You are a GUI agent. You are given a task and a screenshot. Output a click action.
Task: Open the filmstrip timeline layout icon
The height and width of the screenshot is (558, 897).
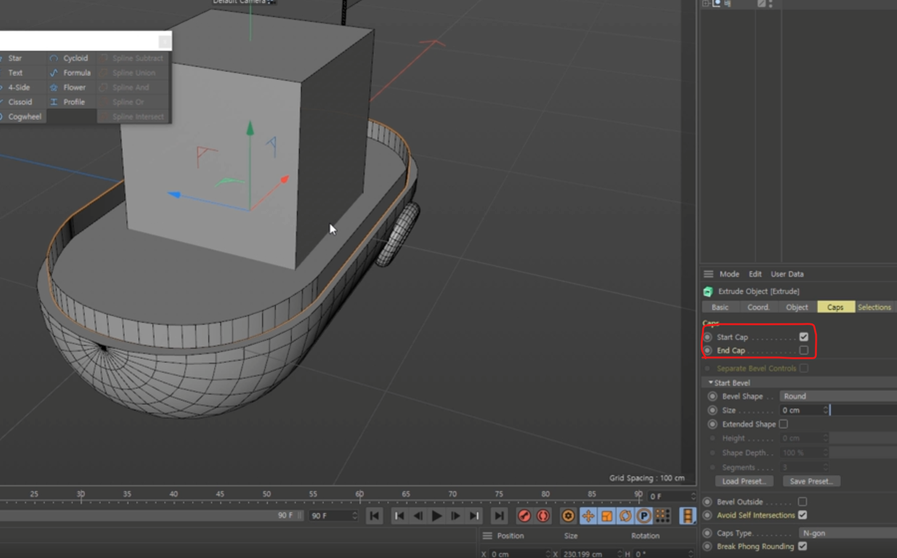[x=688, y=516]
